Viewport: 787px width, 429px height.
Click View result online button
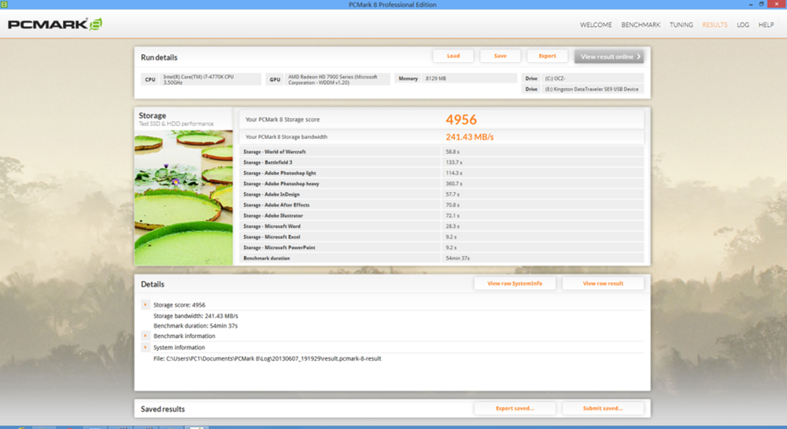[x=609, y=57]
